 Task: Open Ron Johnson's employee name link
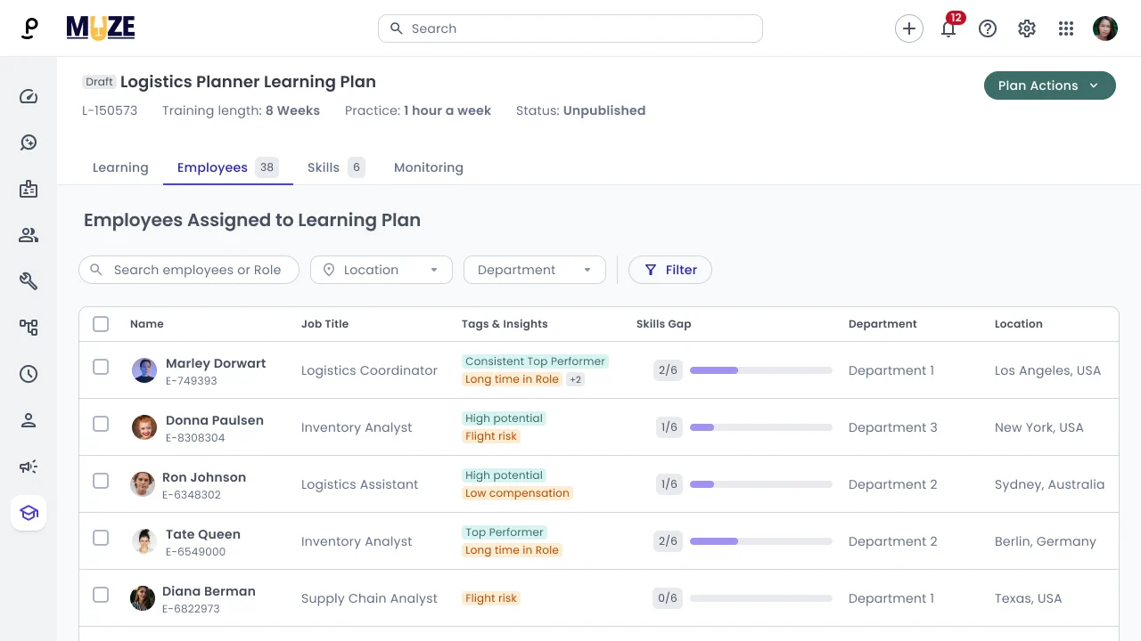[204, 477]
